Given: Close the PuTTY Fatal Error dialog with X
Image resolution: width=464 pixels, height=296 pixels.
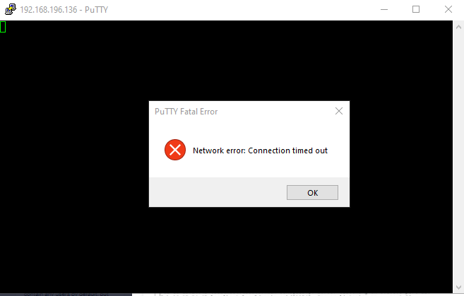Looking at the screenshot, I should tap(339, 111).
